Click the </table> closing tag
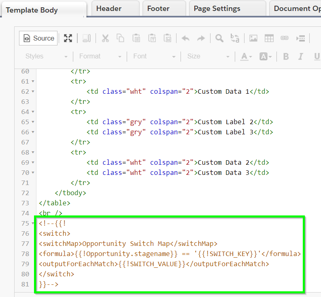 [x=55, y=203]
